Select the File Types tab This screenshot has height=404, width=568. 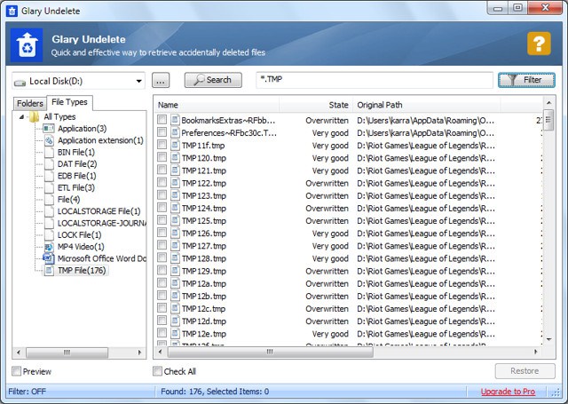[x=69, y=102]
